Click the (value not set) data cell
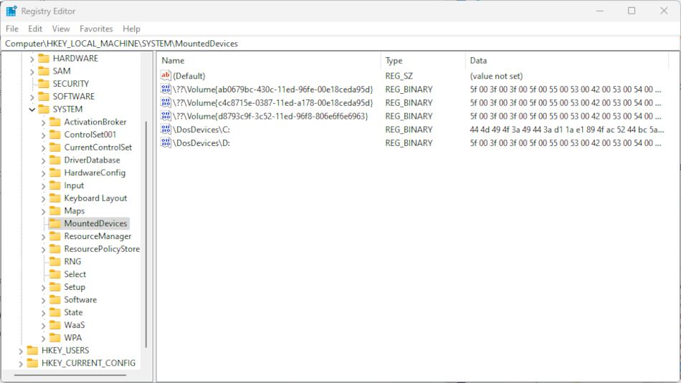 497,76
